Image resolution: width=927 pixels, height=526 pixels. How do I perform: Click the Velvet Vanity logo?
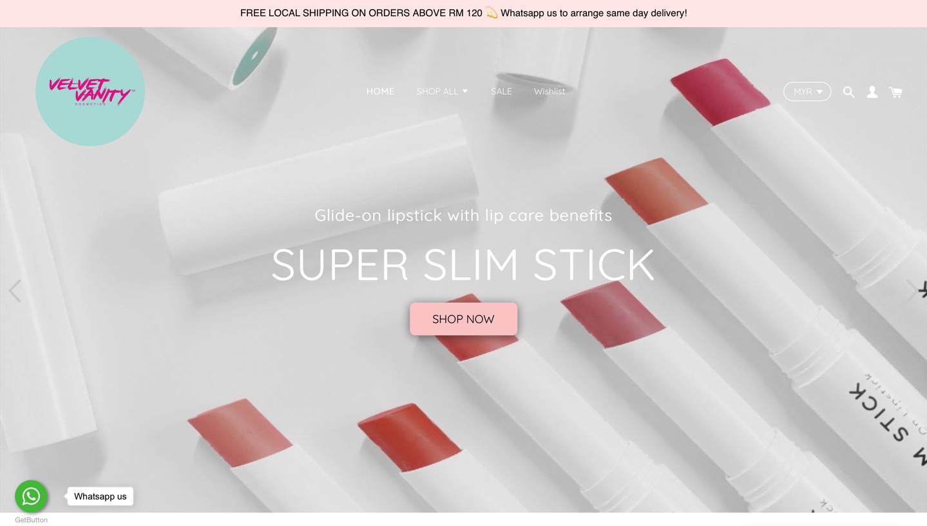pyautogui.click(x=90, y=91)
